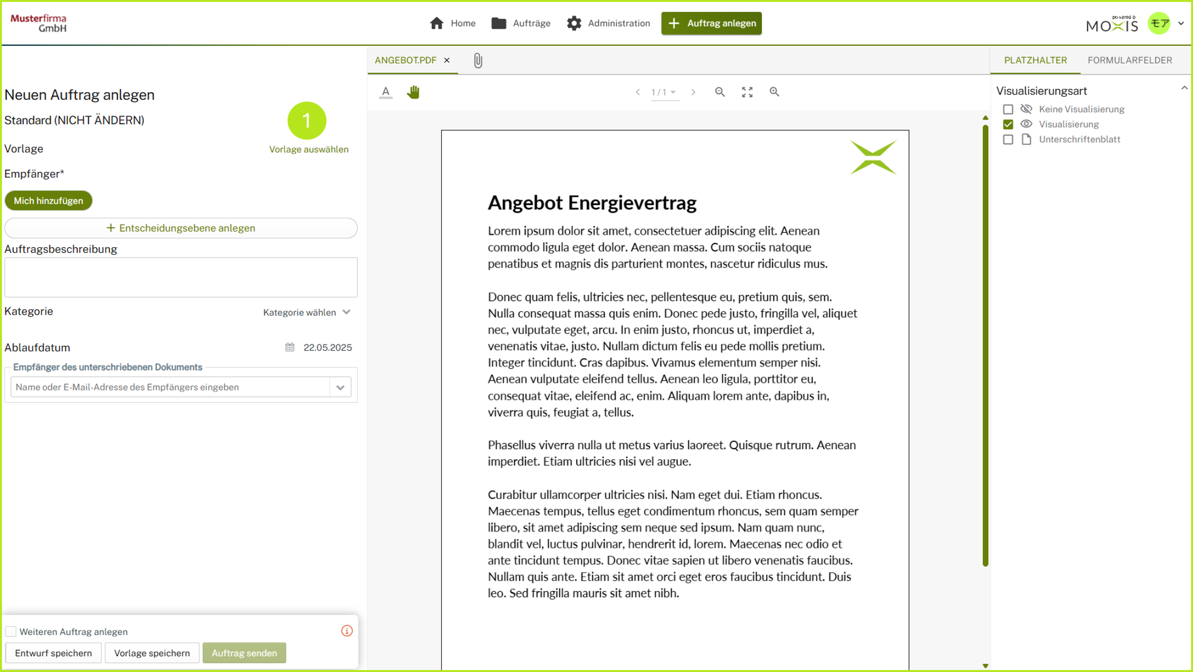Image resolution: width=1193 pixels, height=672 pixels.
Task: Activate the hand pan tool
Action: 413,92
